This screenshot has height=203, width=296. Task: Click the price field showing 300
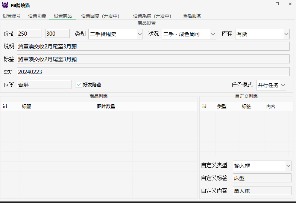[57, 34]
